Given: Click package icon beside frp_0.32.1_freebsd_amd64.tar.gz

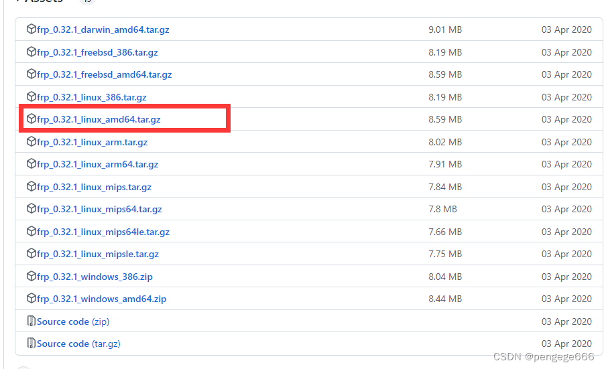Looking at the screenshot, I should (x=32, y=74).
